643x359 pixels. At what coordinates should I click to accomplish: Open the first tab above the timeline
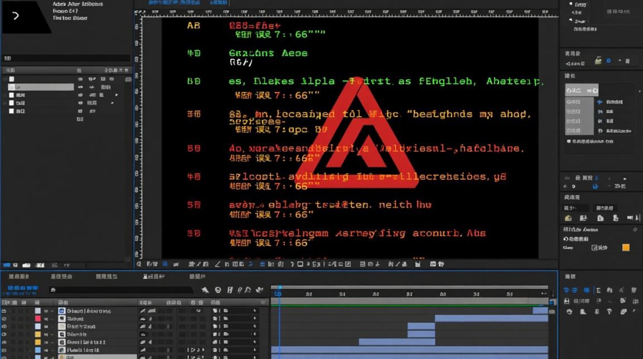[x=19, y=277]
